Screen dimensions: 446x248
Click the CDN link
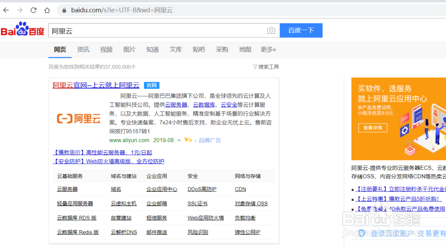240,189
